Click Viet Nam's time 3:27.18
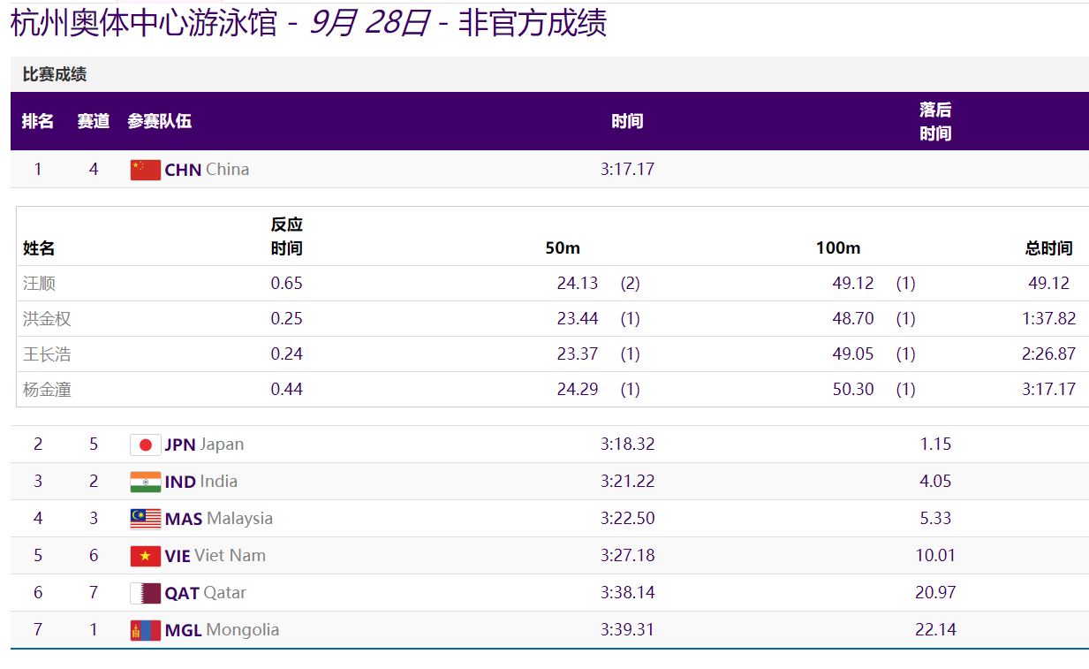 point(627,556)
